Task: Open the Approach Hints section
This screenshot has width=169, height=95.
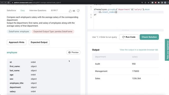Action: [17, 42]
